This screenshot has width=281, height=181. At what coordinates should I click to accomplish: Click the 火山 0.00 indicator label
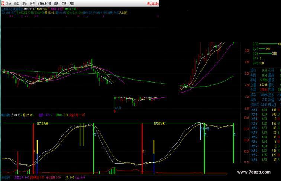[80, 177]
